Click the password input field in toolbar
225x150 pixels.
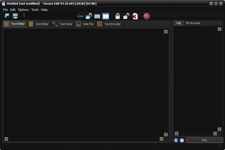(50, 16)
